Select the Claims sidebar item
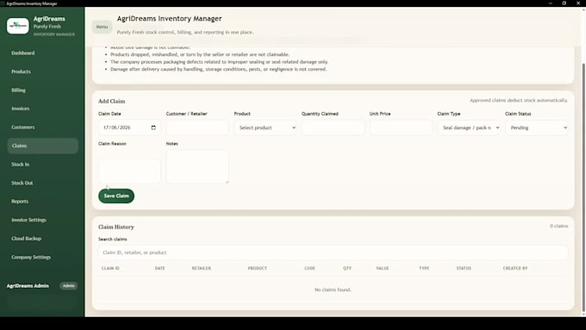586x330 pixels. [42, 146]
